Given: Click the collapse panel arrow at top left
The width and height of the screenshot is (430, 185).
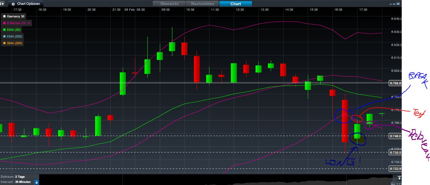Looking at the screenshot, I should click(x=2, y=4).
